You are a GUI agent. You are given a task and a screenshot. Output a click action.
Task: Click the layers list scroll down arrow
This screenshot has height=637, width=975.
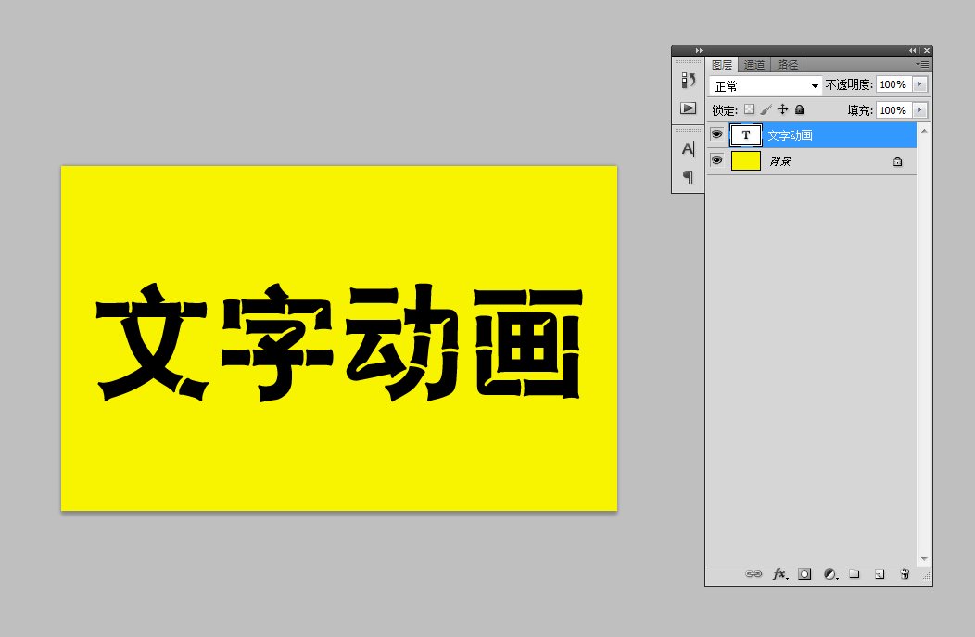924,559
